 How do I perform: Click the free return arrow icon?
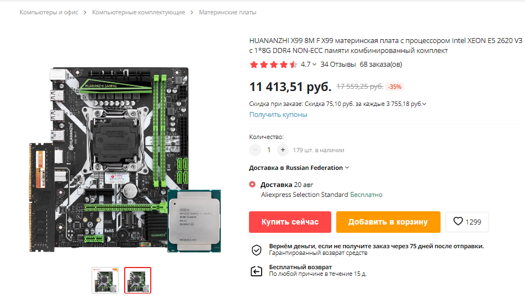(x=257, y=270)
